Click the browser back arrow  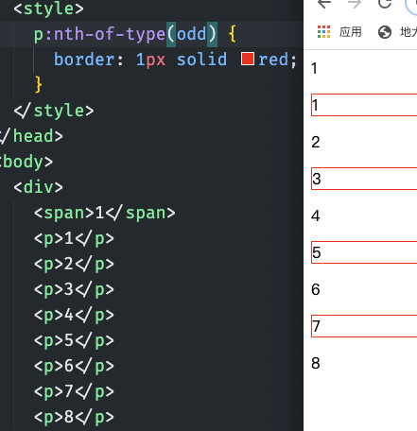pos(324,4)
